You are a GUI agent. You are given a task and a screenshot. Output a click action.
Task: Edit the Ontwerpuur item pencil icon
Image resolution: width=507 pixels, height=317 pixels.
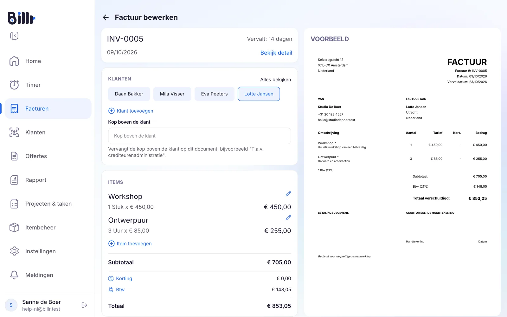tap(288, 217)
